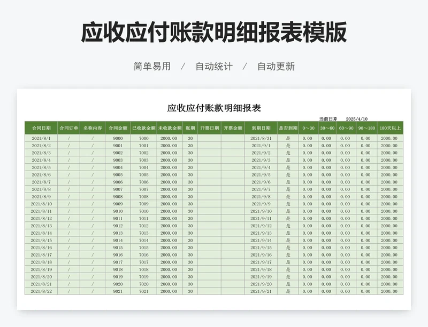The width and height of the screenshot is (428, 327).
Task: Select contract amount cell 9013
Action: [x=118, y=233]
